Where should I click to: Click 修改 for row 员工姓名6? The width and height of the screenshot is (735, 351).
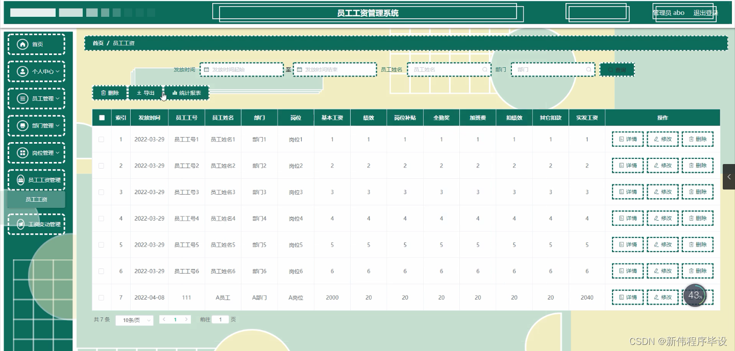663,271
